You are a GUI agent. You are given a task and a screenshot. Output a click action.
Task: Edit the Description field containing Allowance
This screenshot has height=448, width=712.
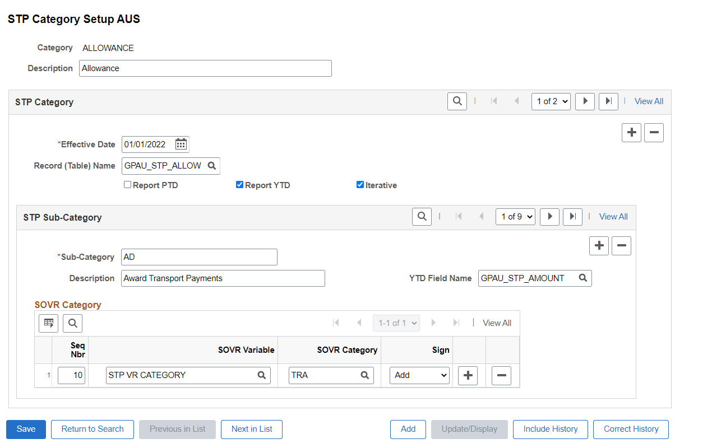pos(205,68)
